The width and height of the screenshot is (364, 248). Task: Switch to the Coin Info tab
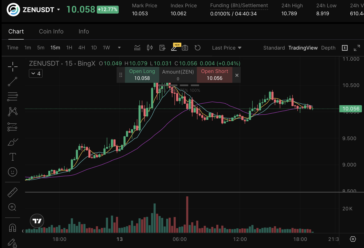(51, 32)
